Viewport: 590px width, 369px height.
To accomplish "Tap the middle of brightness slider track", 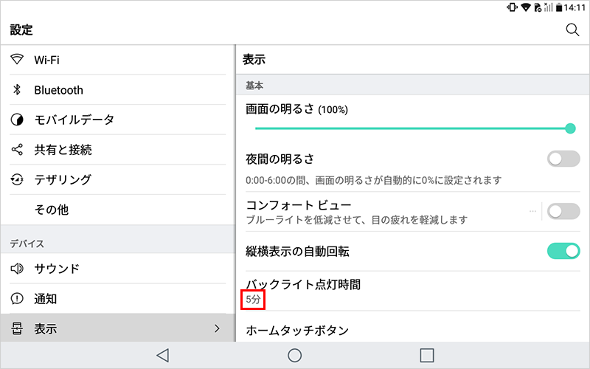I will [x=413, y=128].
